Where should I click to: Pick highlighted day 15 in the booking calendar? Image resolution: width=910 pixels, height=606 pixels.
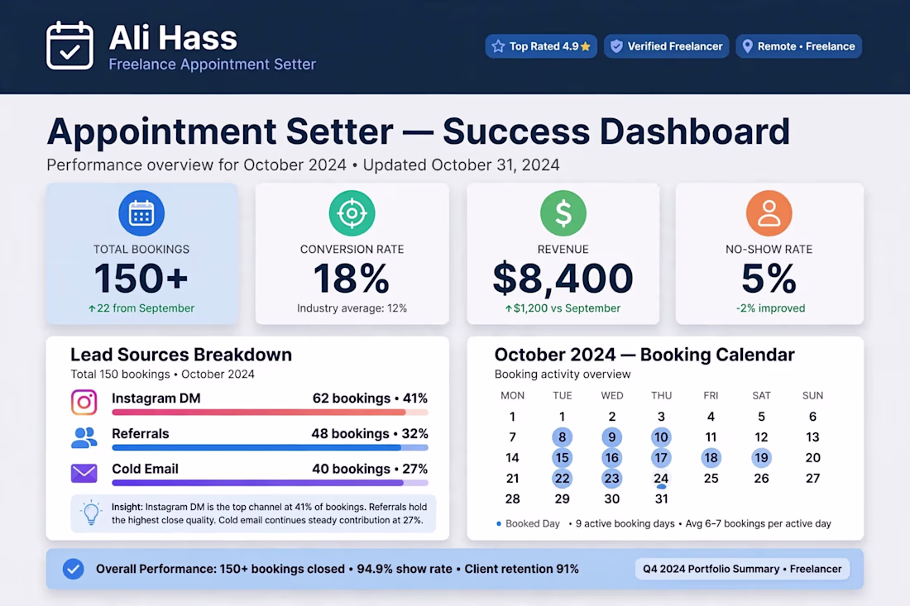[x=562, y=457]
